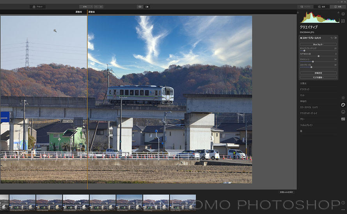This screenshot has width=347, height=214.
Task: Select the Portrait face icon category
Action: (x=343, y=112)
